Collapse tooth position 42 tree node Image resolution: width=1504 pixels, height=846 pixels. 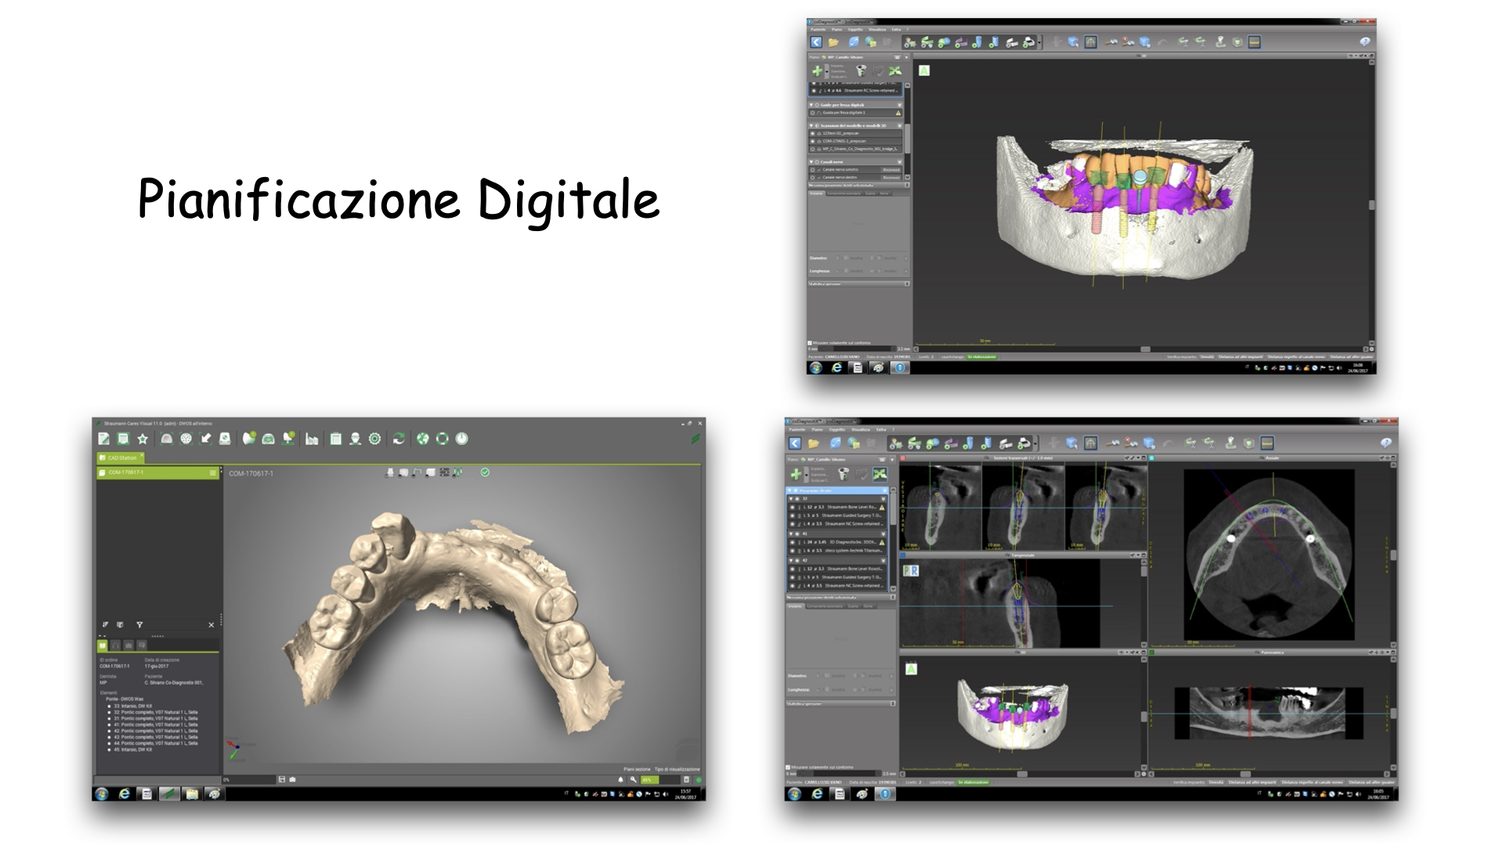point(790,560)
